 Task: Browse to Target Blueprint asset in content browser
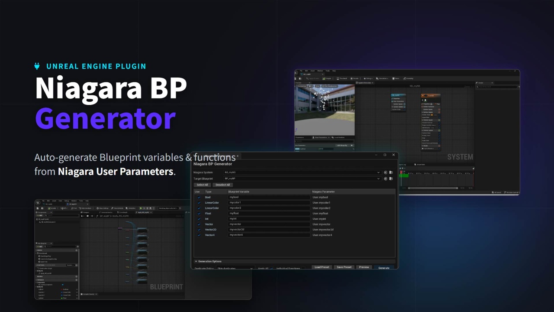[391, 179]
